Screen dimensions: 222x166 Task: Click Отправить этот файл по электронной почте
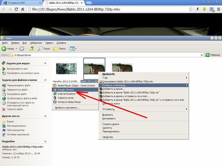pyautogui.click(x=21, y=104)
